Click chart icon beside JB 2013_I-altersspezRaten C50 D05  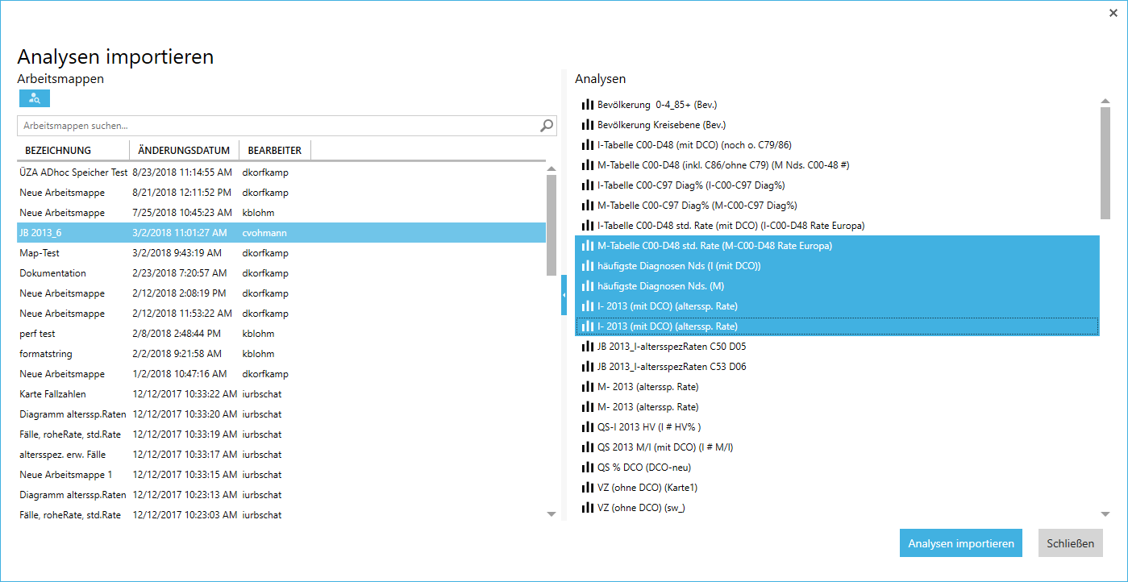[588, 347]
